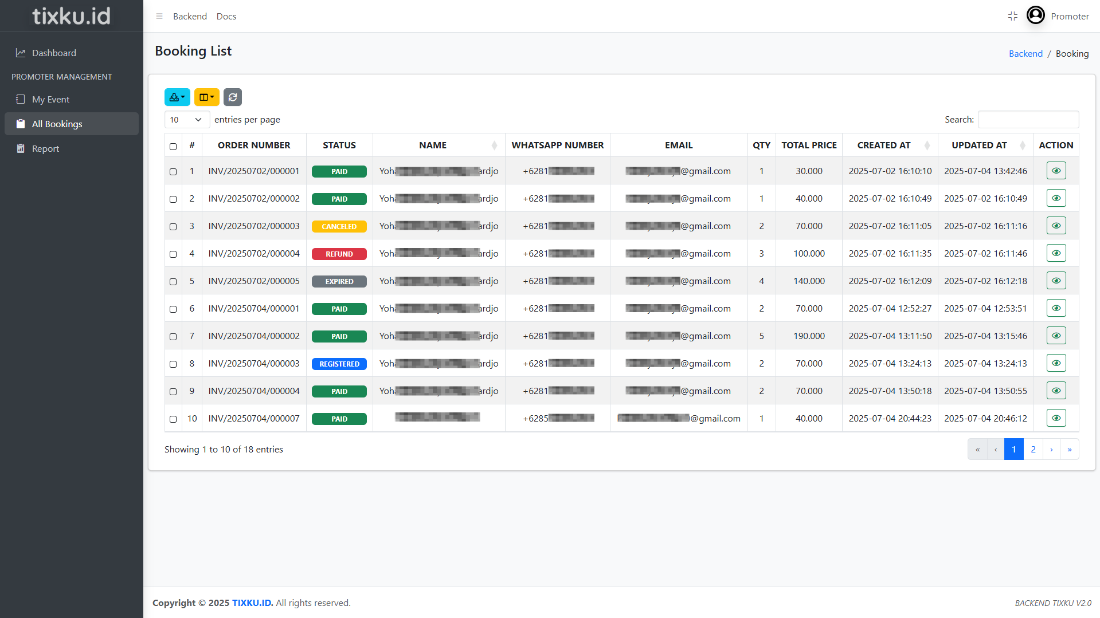1100x618 pixels.
Task: Click the fullscreen compress icon in header
Action: (1012, 16)
